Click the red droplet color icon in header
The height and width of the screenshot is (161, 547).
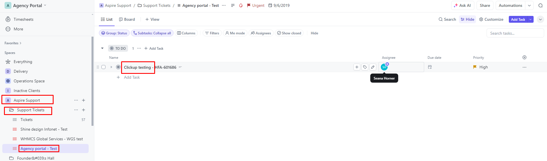[241, 5]
